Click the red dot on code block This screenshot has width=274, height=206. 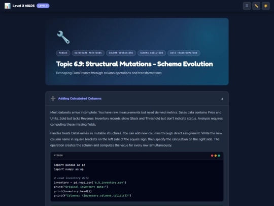click(212, 156)
